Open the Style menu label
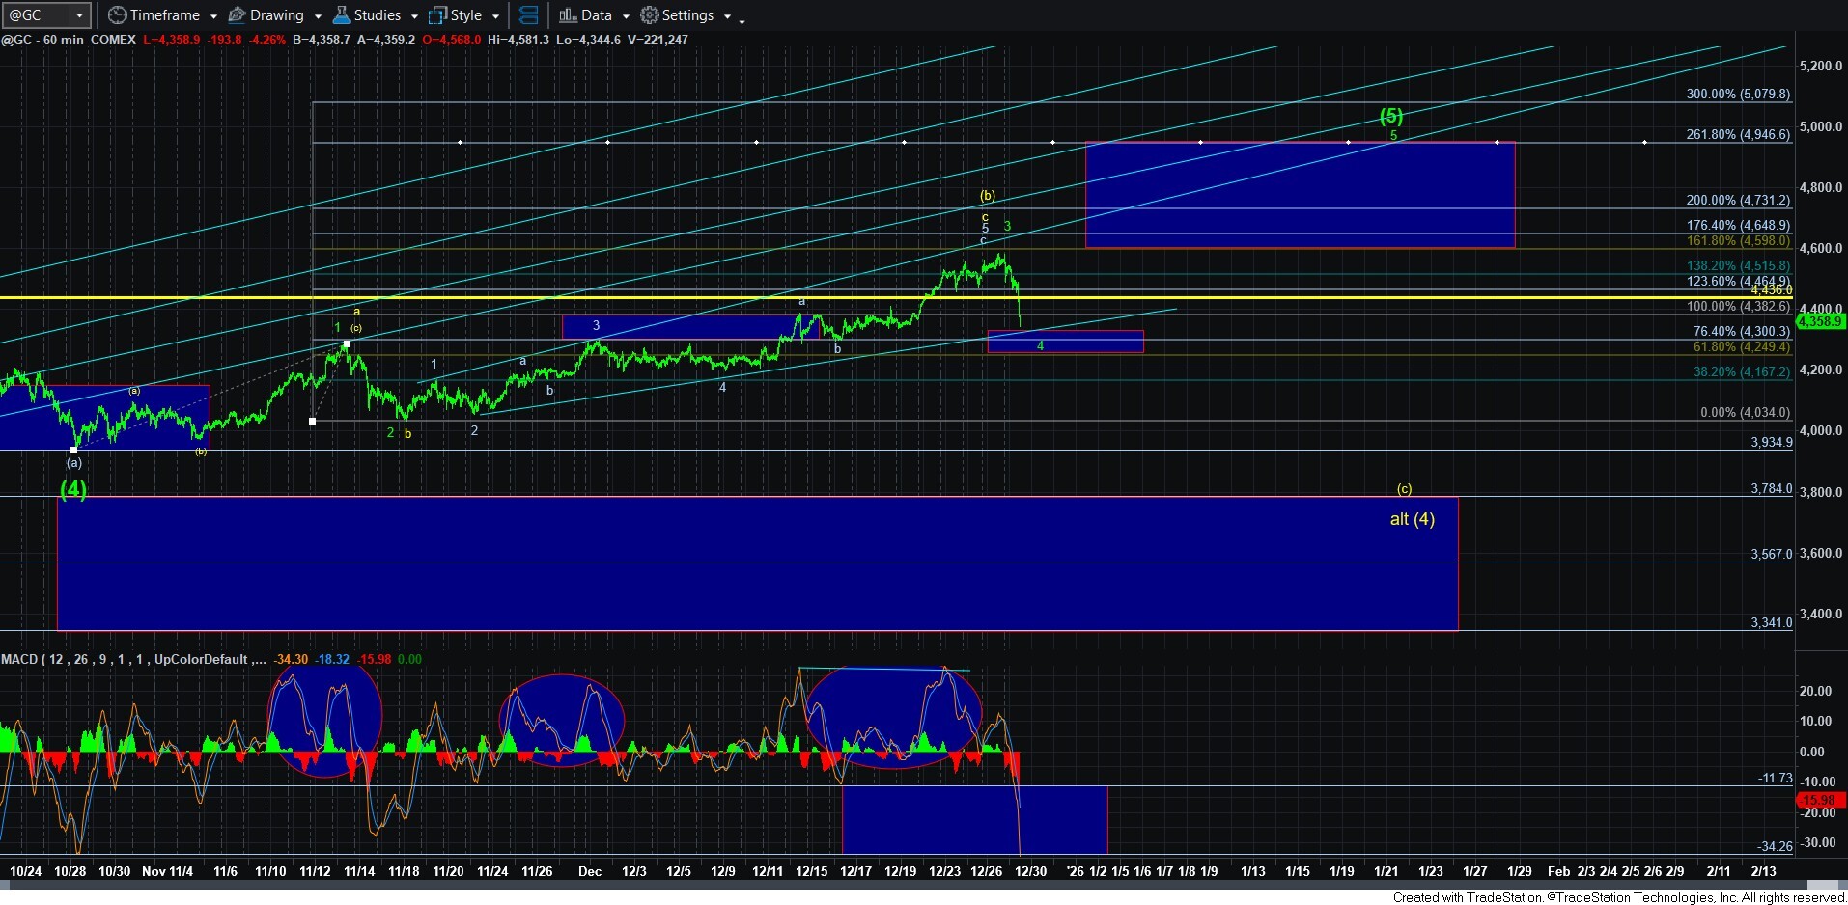 pos(465,15)
